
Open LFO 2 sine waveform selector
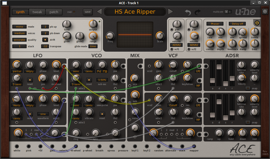click(43, 114)
